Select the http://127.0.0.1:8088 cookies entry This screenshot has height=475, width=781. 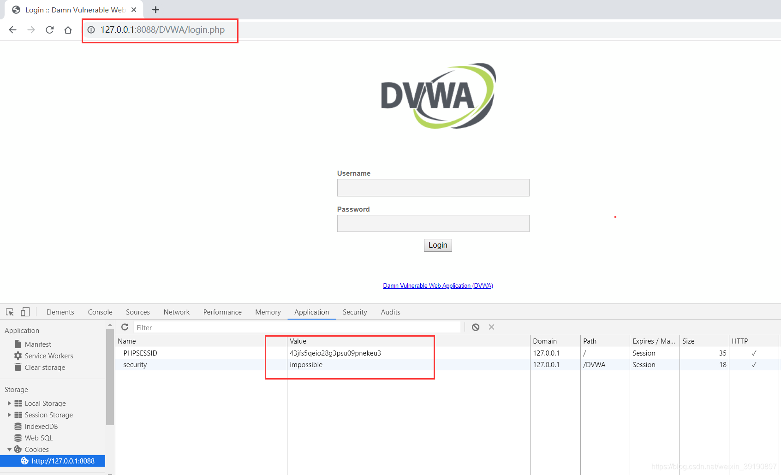pos(53,461)
